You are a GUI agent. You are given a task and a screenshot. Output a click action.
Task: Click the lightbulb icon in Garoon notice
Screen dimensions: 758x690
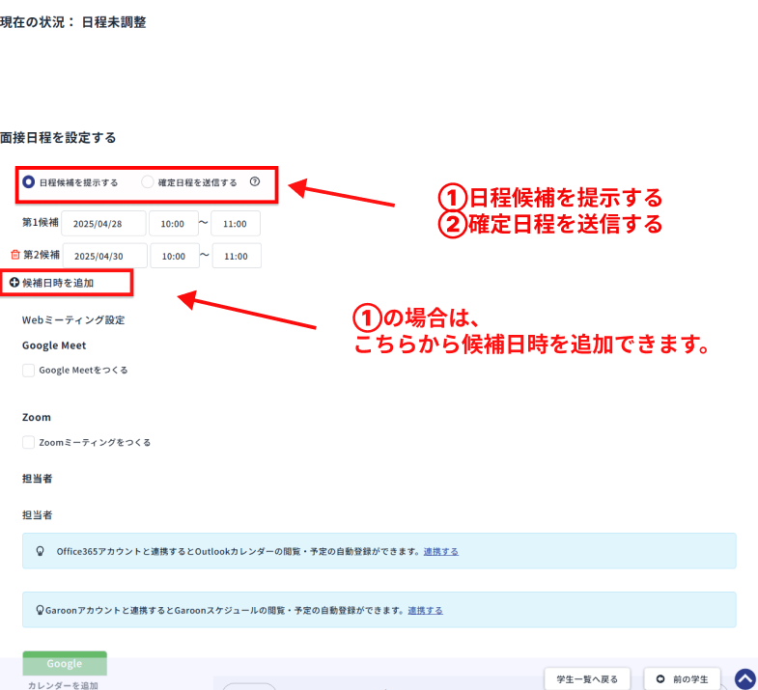[x=41, y=610]
